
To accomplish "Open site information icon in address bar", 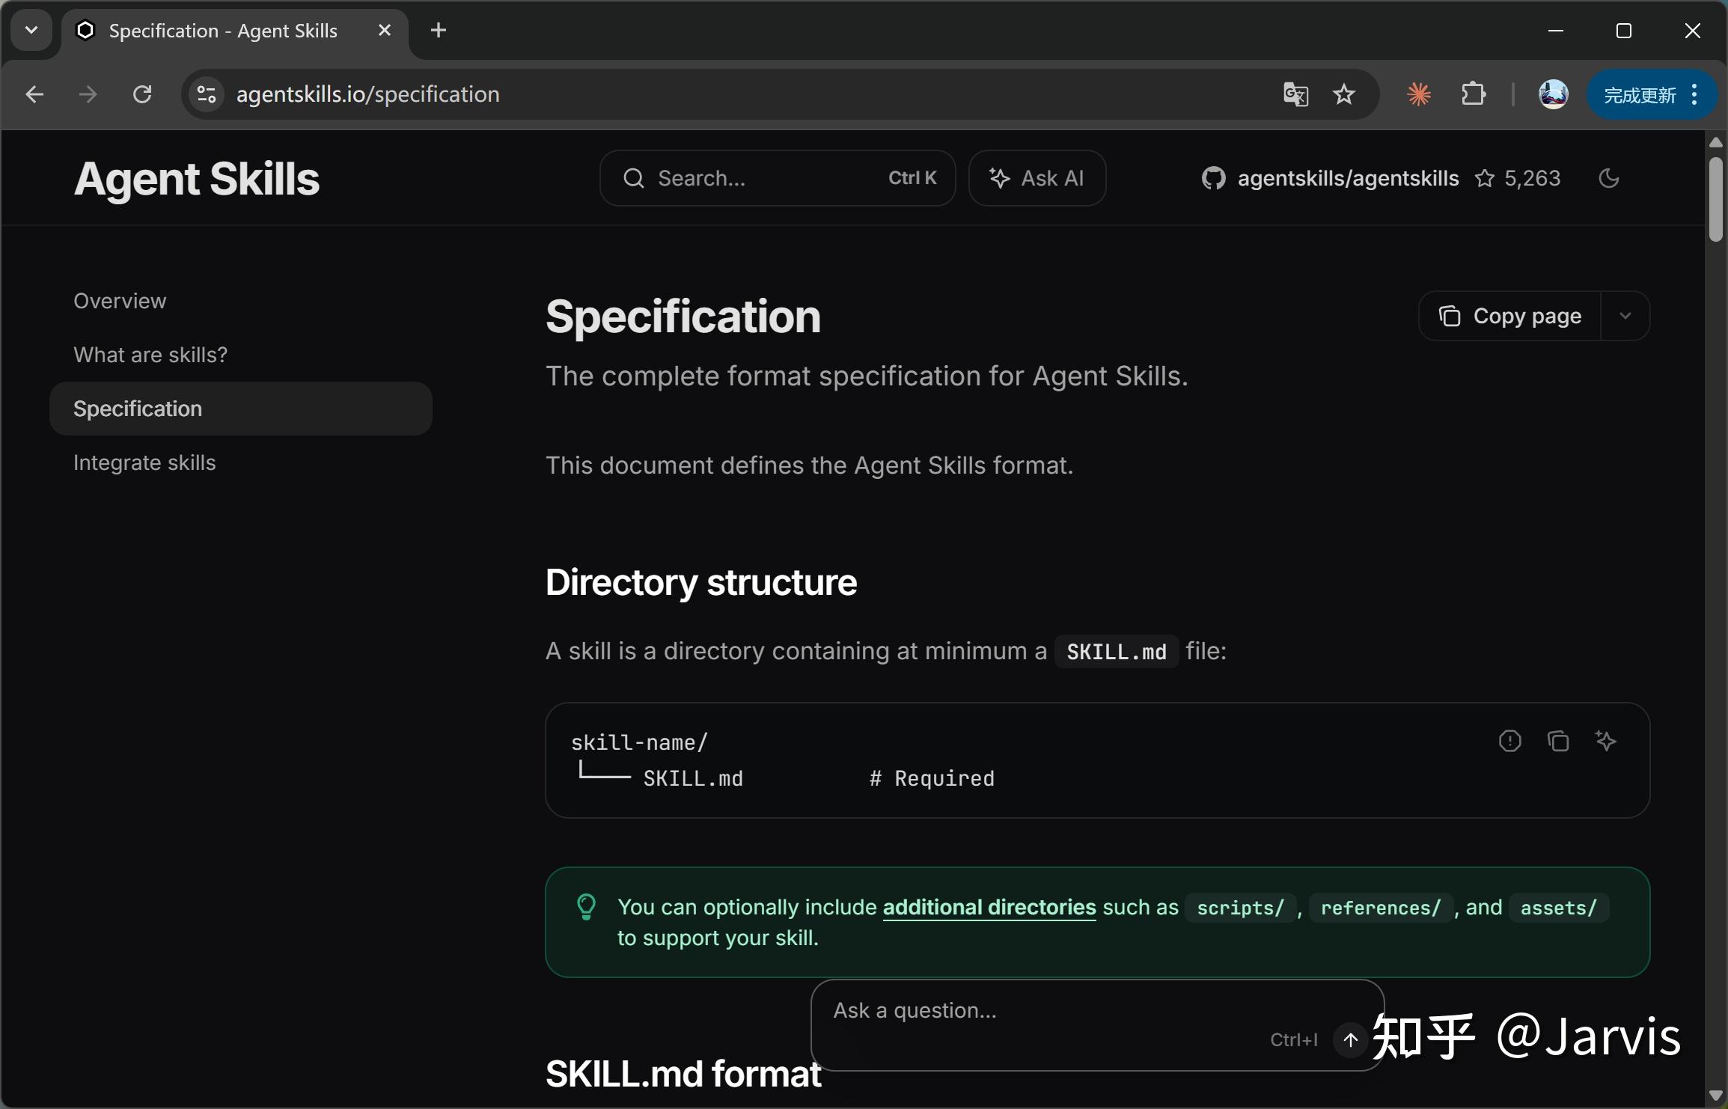I will tap(207, 94).
